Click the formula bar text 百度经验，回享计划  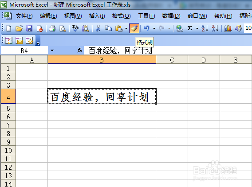coord(120,51)
